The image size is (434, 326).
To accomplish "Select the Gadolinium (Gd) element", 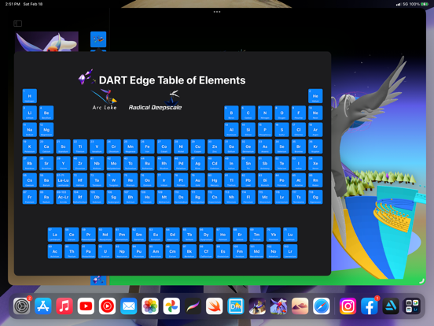I will (x=172, y=235).
